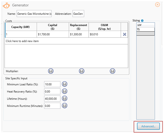
Task: Edit the Abbreviation field GasGen
Action: [x=78, y=14]
